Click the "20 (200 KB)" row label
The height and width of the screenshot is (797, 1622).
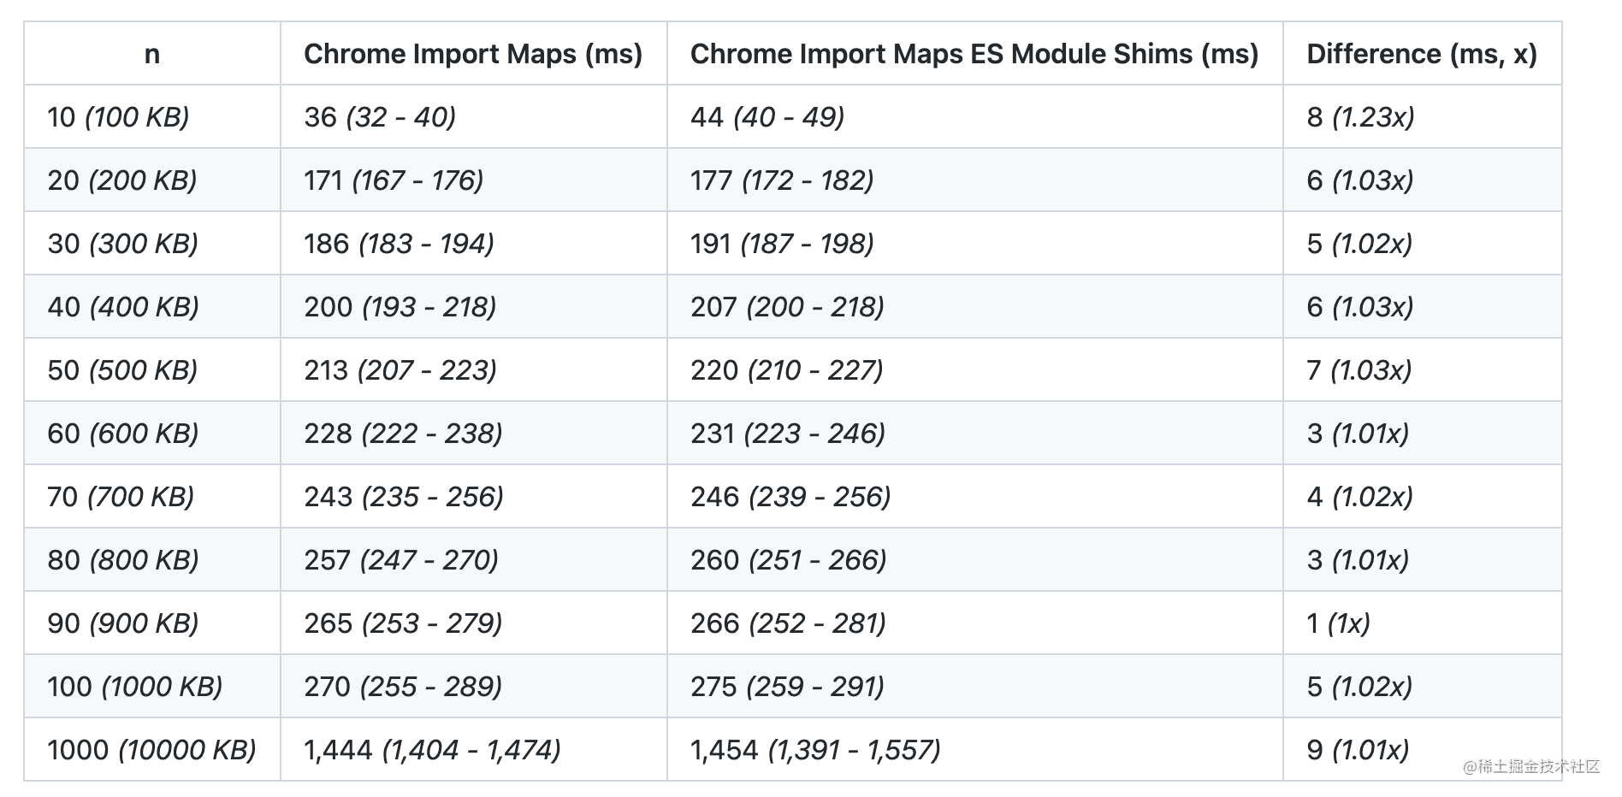122,180
